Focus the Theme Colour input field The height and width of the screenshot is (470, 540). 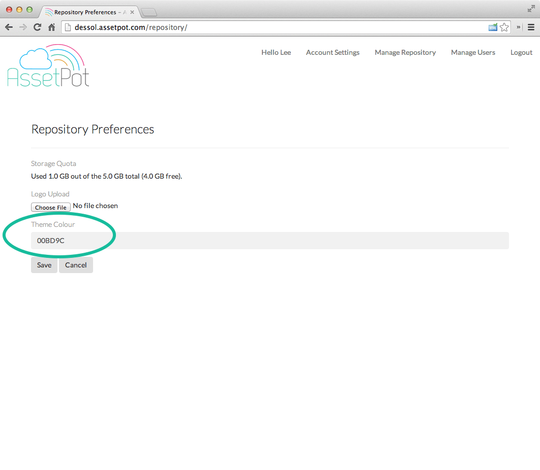click(269, 240)
